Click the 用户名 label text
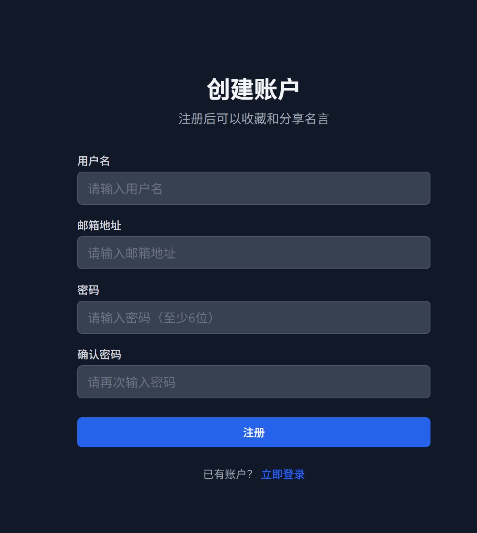The width and height of the screenshot is (477, 533). click(93, 161)
